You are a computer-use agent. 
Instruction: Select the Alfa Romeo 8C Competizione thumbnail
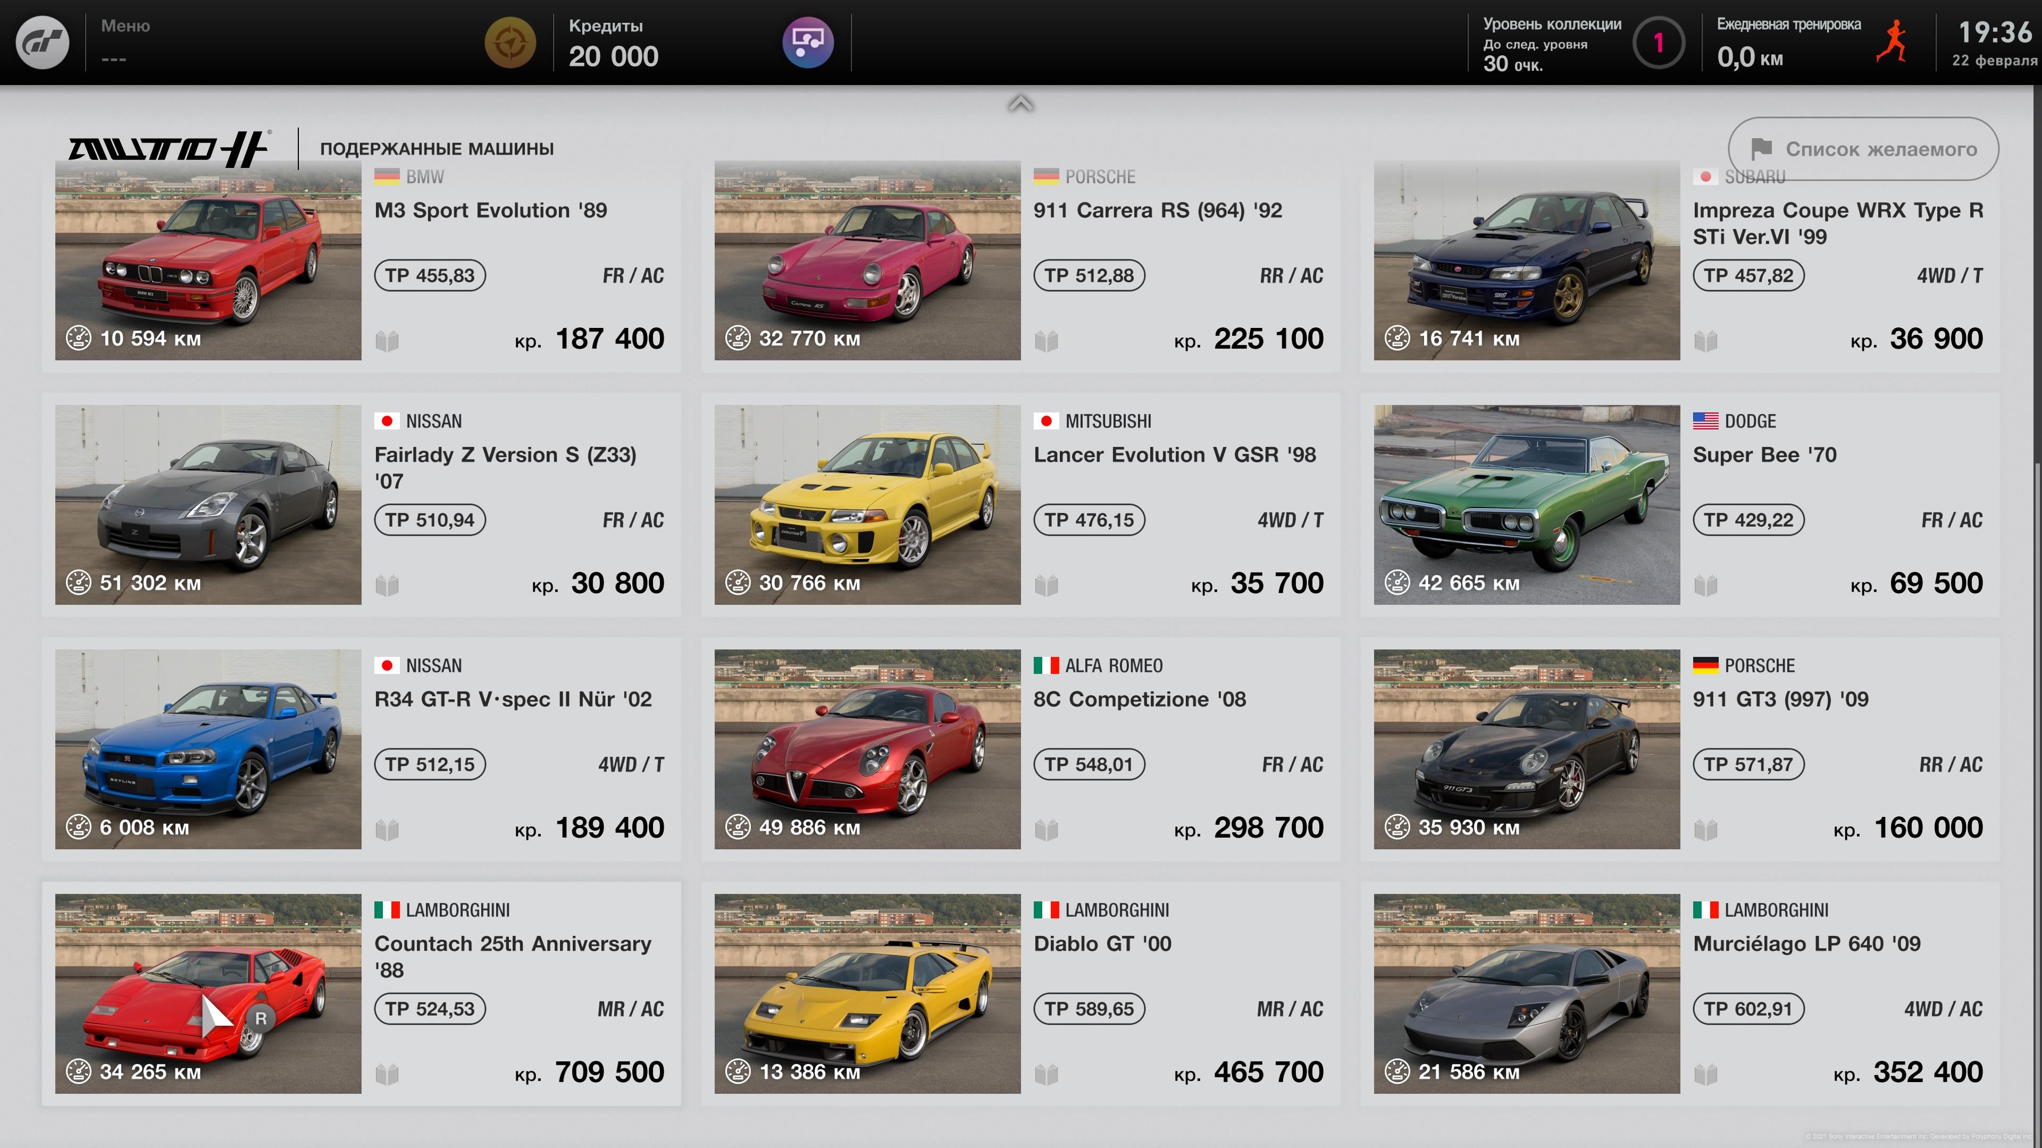tap(867, 749)
